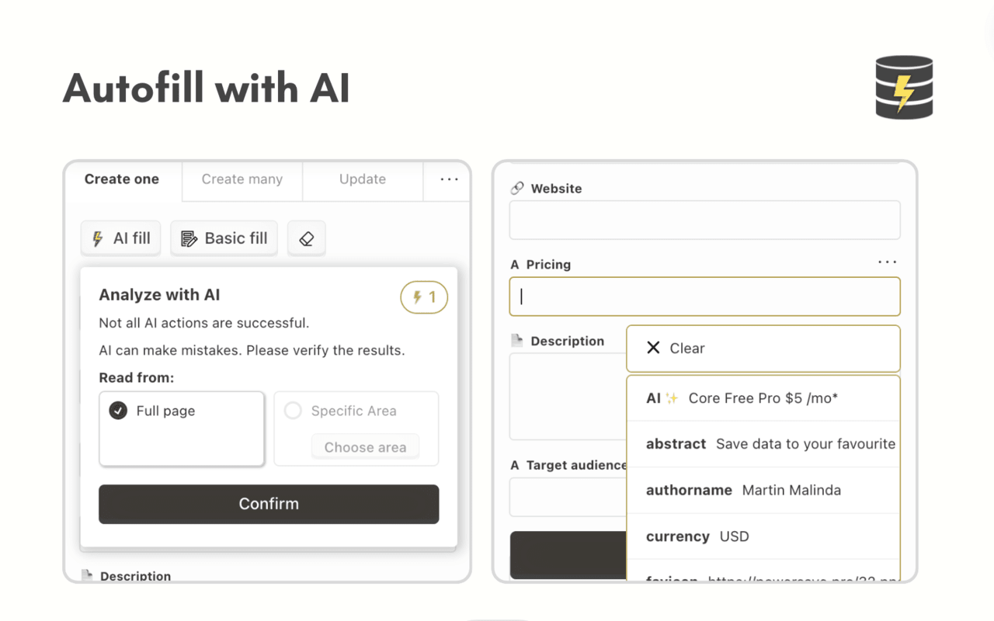Click the Website input field
This screenshot has height=621, width=994.
tap(704, 220)
